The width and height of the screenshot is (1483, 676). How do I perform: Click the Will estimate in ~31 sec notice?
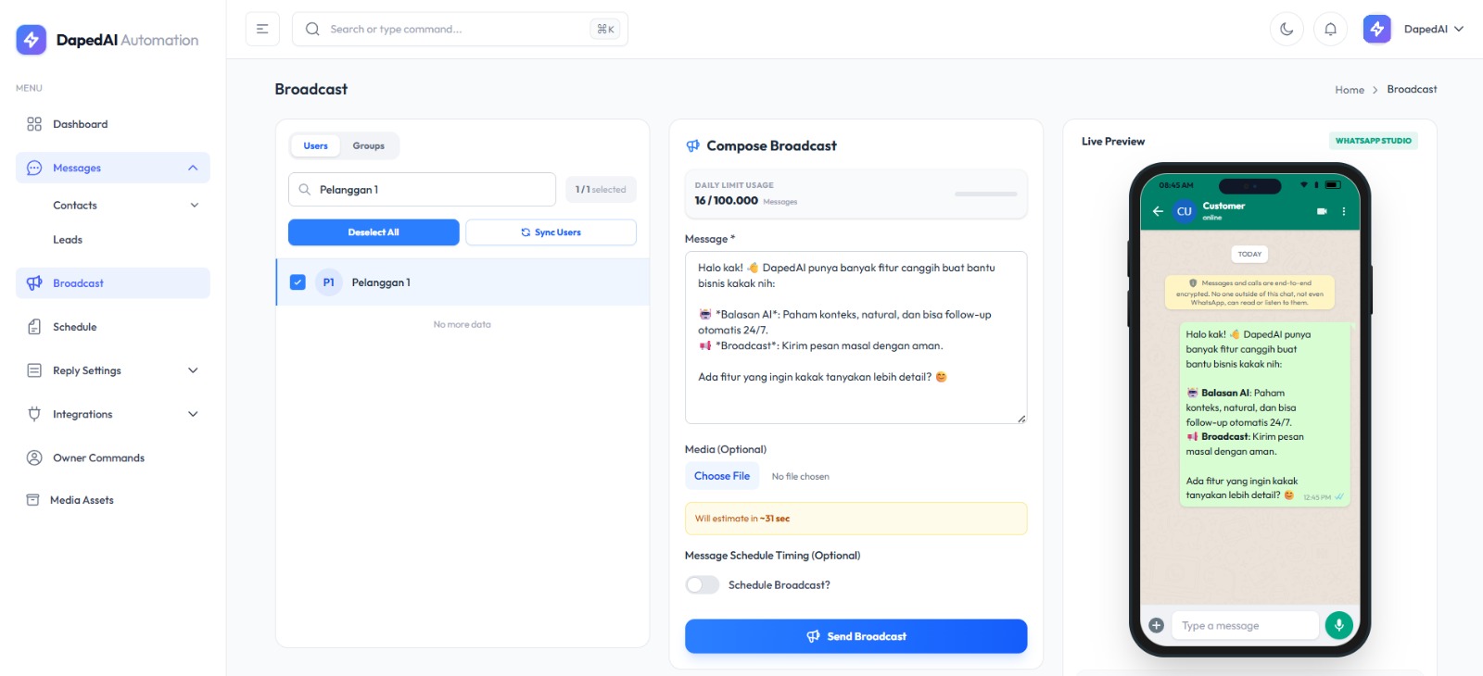coord(856,519)
